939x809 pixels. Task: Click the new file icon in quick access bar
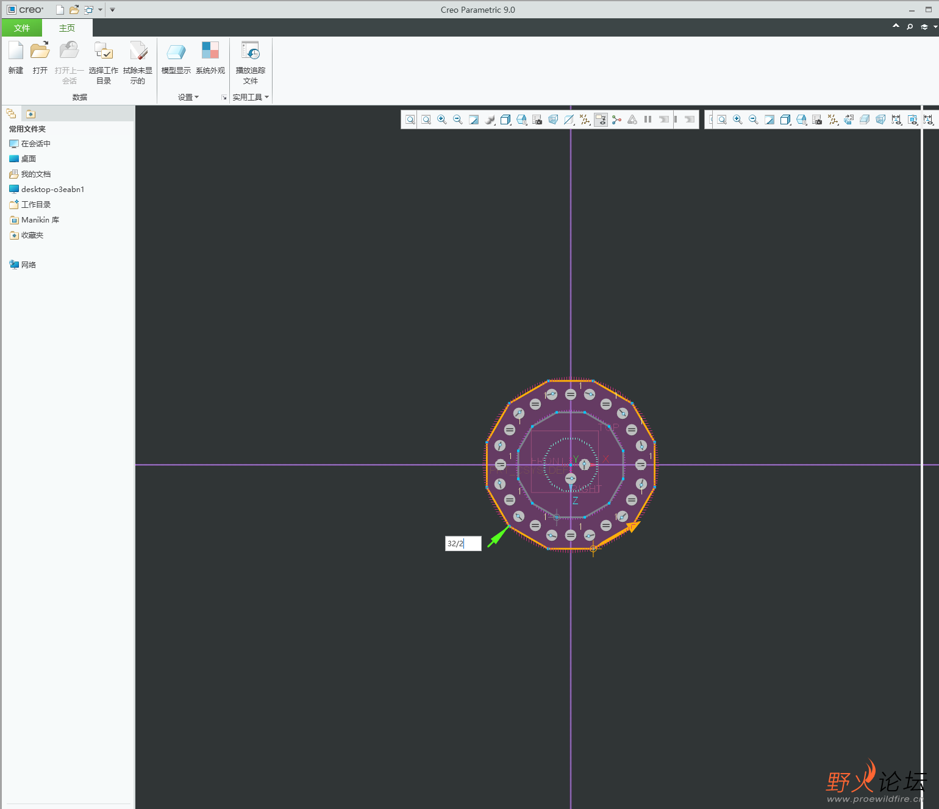tap(60, 10)
